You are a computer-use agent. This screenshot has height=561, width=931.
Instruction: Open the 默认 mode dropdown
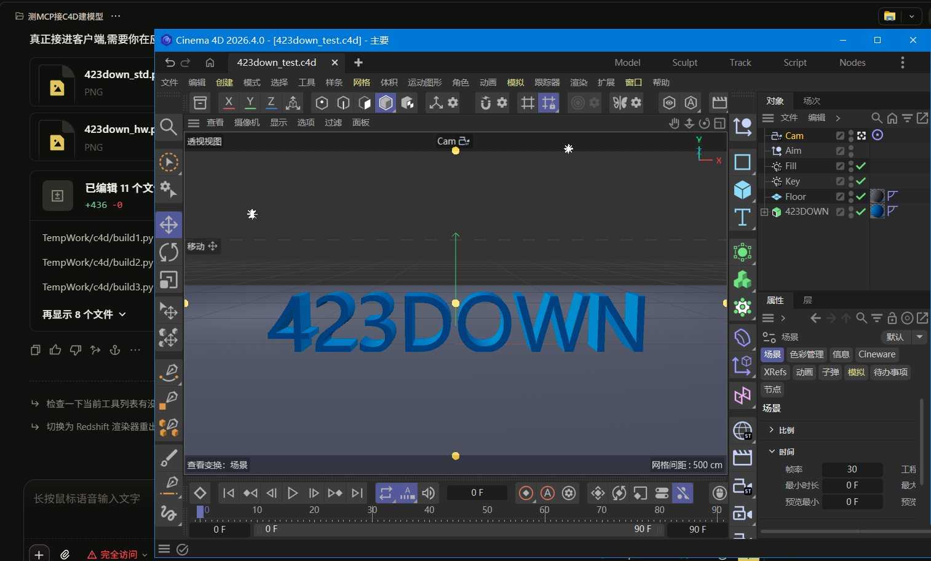[x=903, y=336]
